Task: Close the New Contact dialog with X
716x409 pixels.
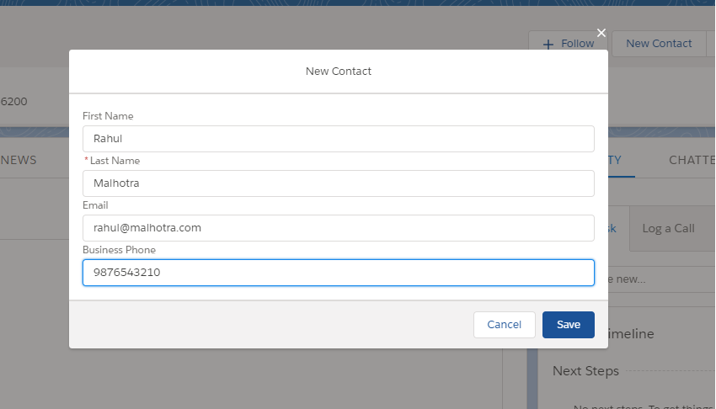Action: 601,33
